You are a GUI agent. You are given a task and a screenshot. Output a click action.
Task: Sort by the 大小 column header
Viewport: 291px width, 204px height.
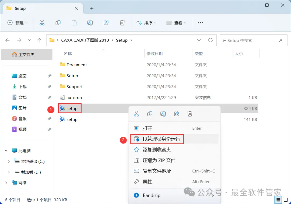coord(239,54)
